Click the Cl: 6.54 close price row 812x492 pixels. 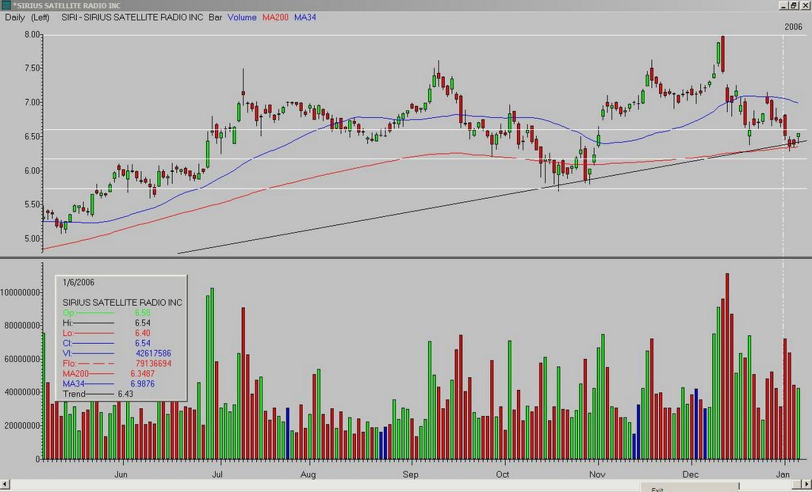click(107, 344)
